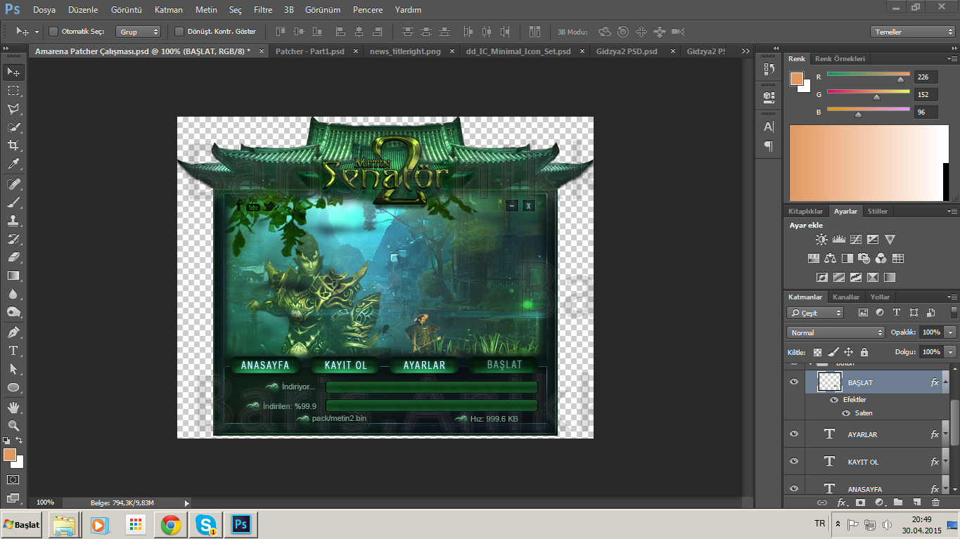Select the Saten effect row

[864, 413]
